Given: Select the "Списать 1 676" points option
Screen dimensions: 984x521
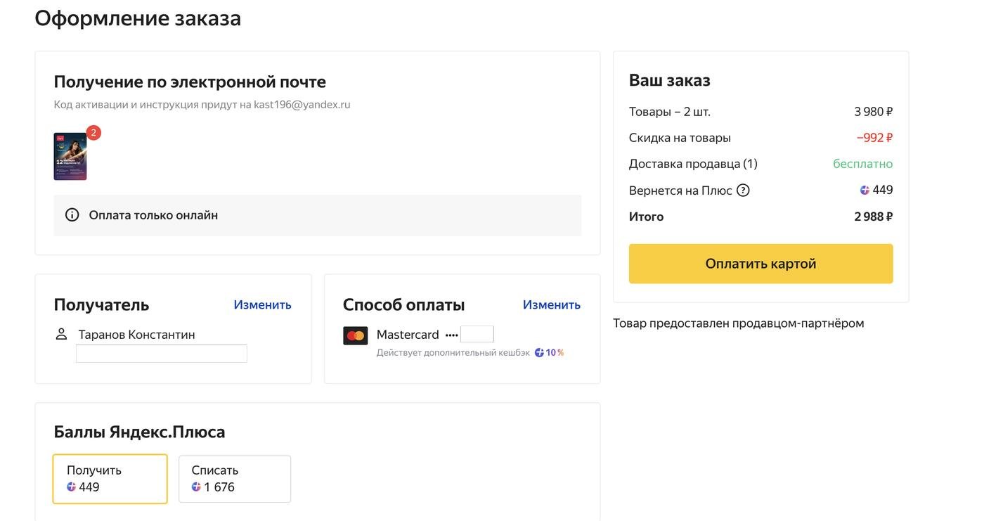Looking at the screenshot, I should [x=235, y=477].
